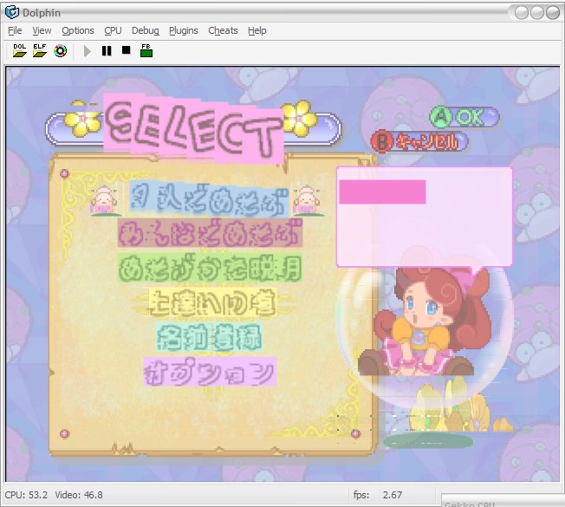Open the Help menu
The height and width of the screenshot is (507, 565).
[x=257, y=30]
